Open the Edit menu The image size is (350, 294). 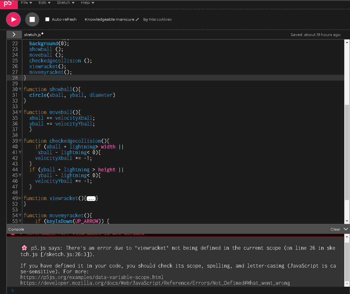point(44,3)
